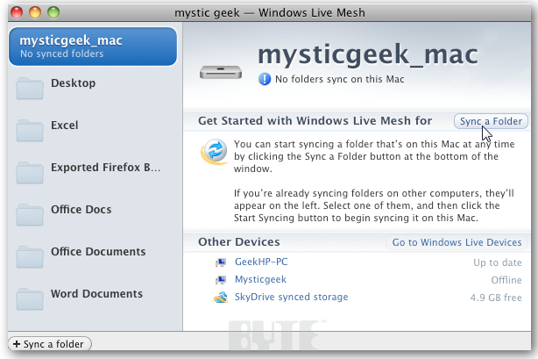
Task: Click the GeekHP-PC computer icon
Action: point(221,262)
